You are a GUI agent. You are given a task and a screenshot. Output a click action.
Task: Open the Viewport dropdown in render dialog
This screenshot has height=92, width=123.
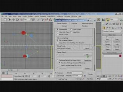pos(77,76)
